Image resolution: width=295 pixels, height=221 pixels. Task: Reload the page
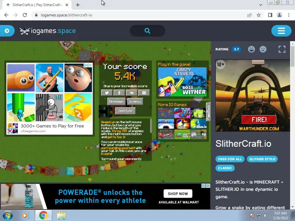[25, 15]
